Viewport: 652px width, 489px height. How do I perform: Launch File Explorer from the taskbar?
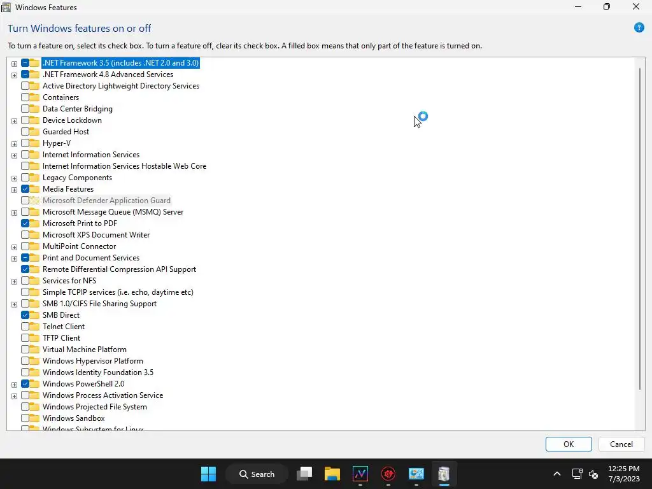click(x=332, y=474)
